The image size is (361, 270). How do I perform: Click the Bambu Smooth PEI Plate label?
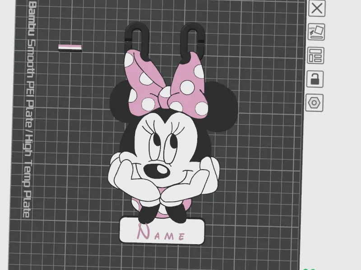click(29, 110)
